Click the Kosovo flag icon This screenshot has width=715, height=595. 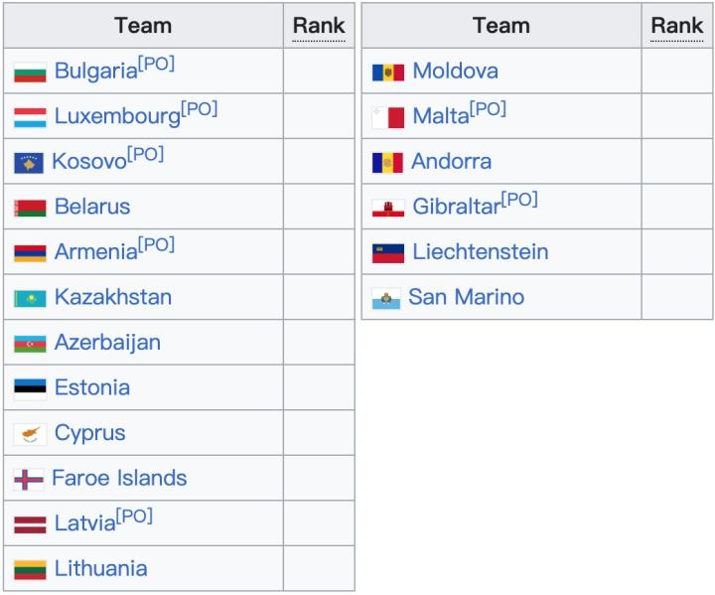pos(29,163)
